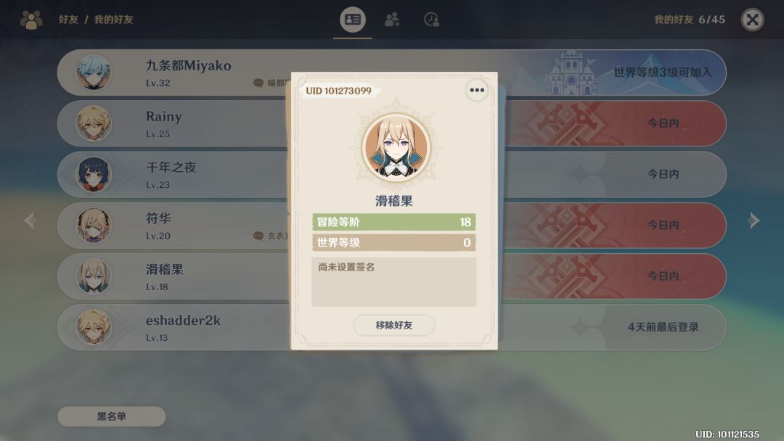Click the 移除好友 button
Screen dimensions: 784x441
pyautogui.click(x=394, y=325)
